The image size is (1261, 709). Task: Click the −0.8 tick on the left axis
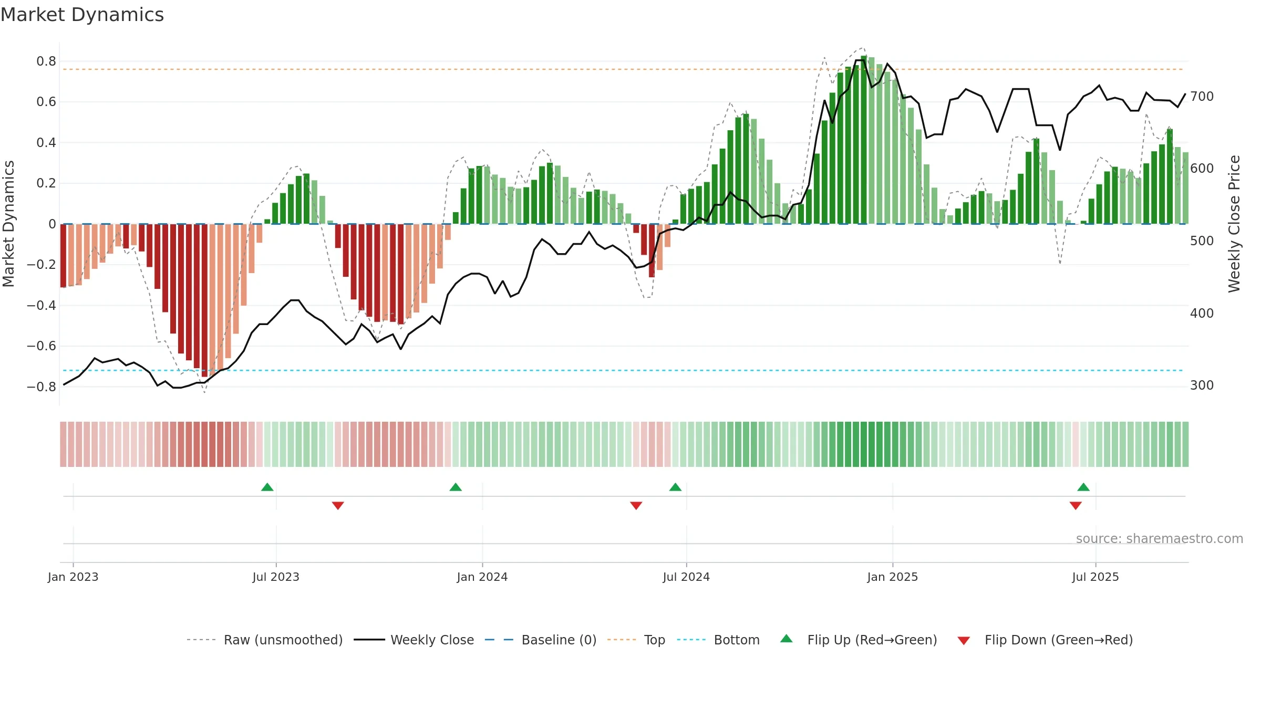click(42, 387)
